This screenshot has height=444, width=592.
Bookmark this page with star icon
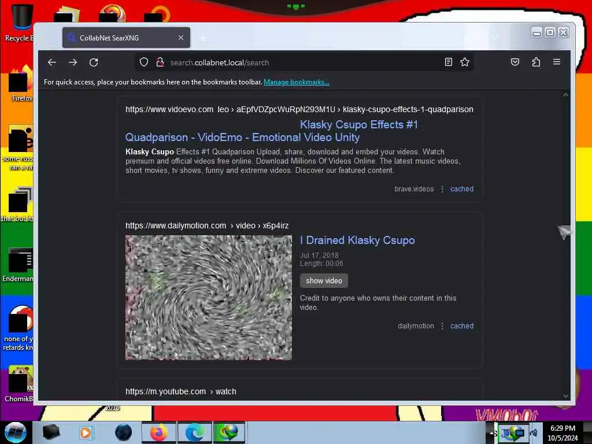(465, 62)
